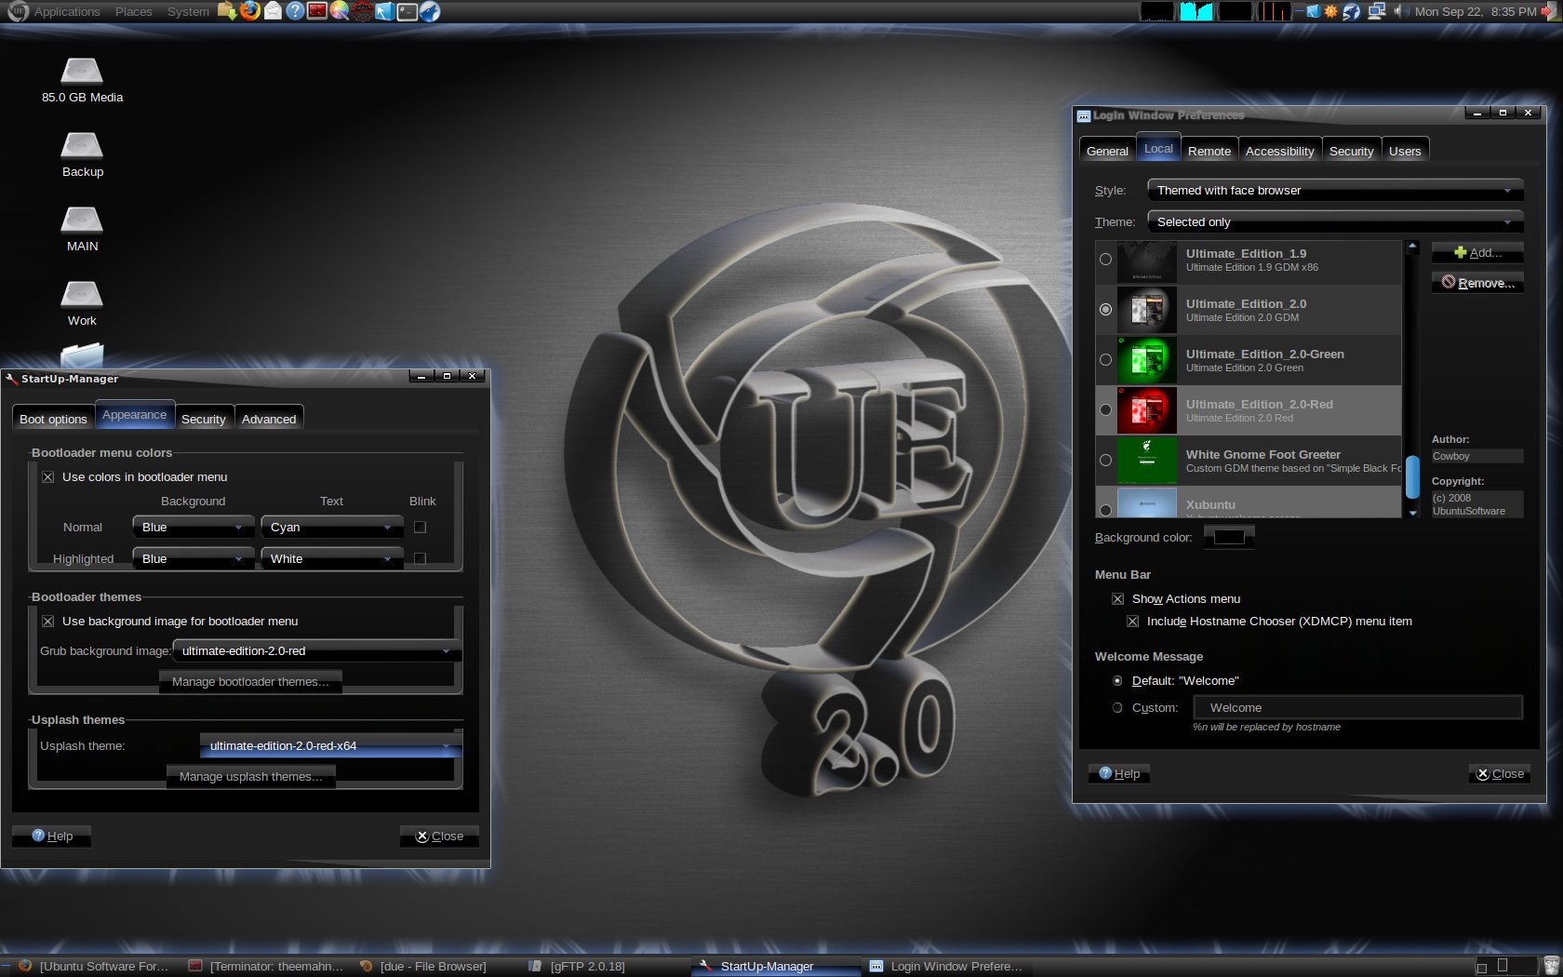1563x977 pixels.
Task: Pick the Background color swatch
Action: click(x=1229, y=537)
